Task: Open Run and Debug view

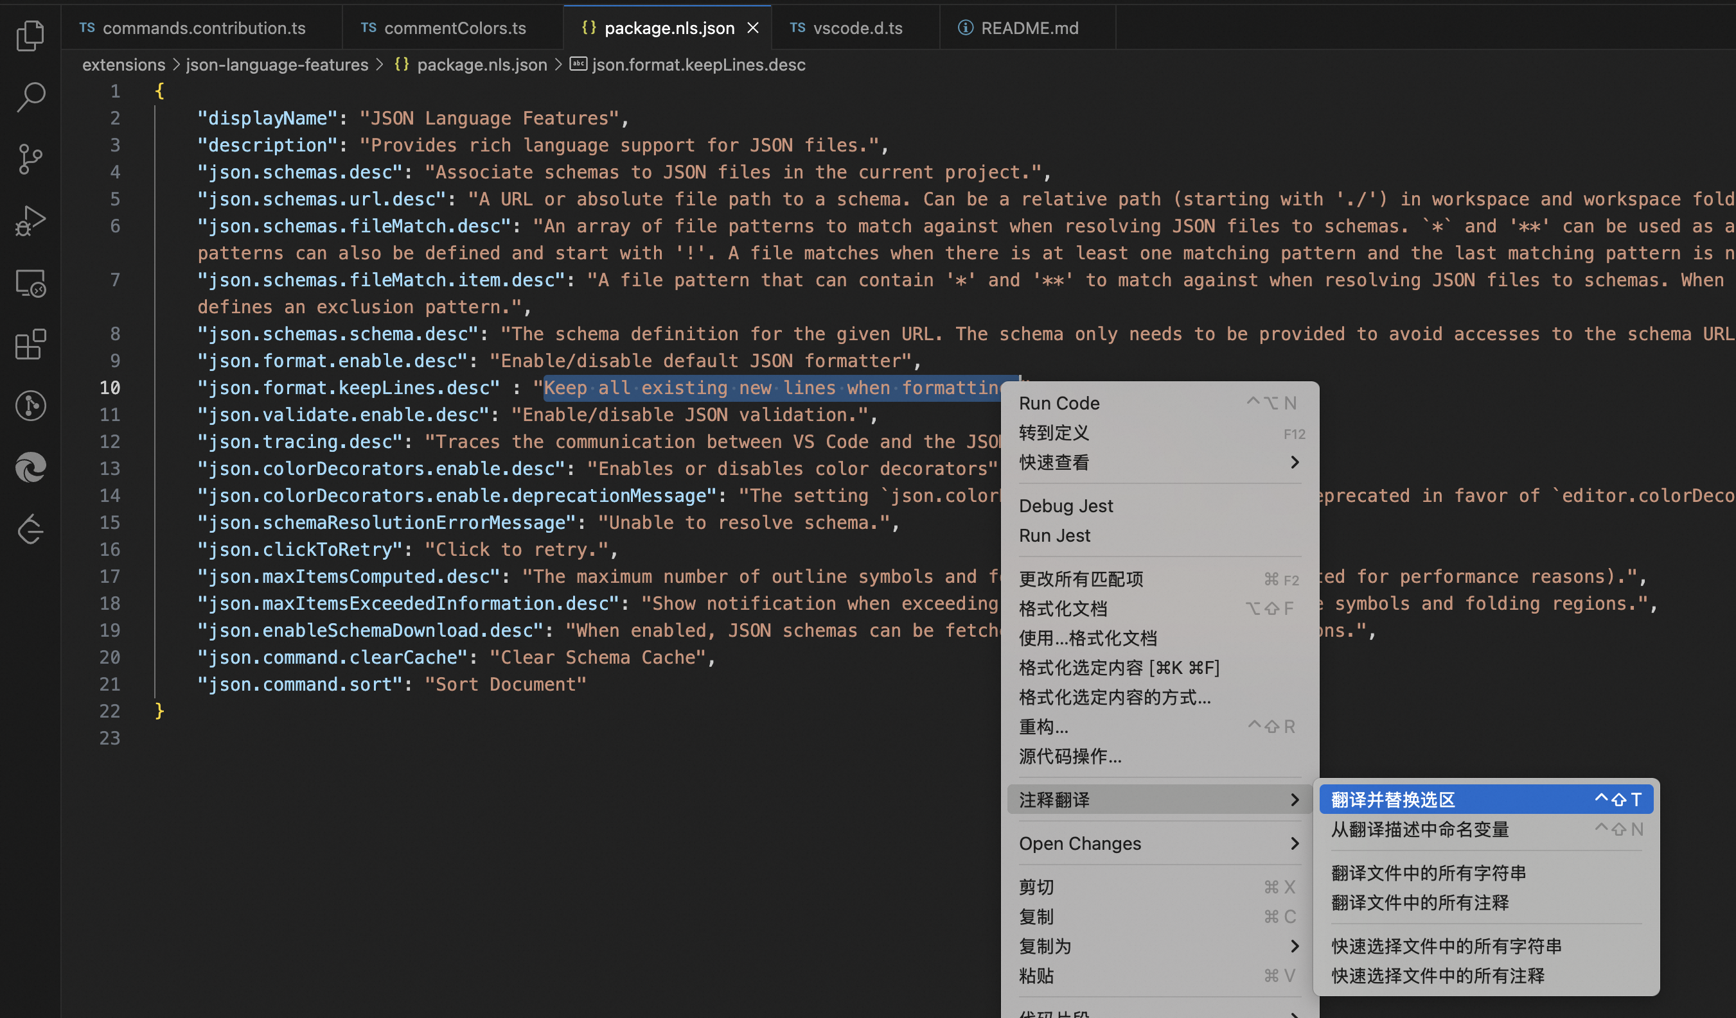Action: (30, 221)
